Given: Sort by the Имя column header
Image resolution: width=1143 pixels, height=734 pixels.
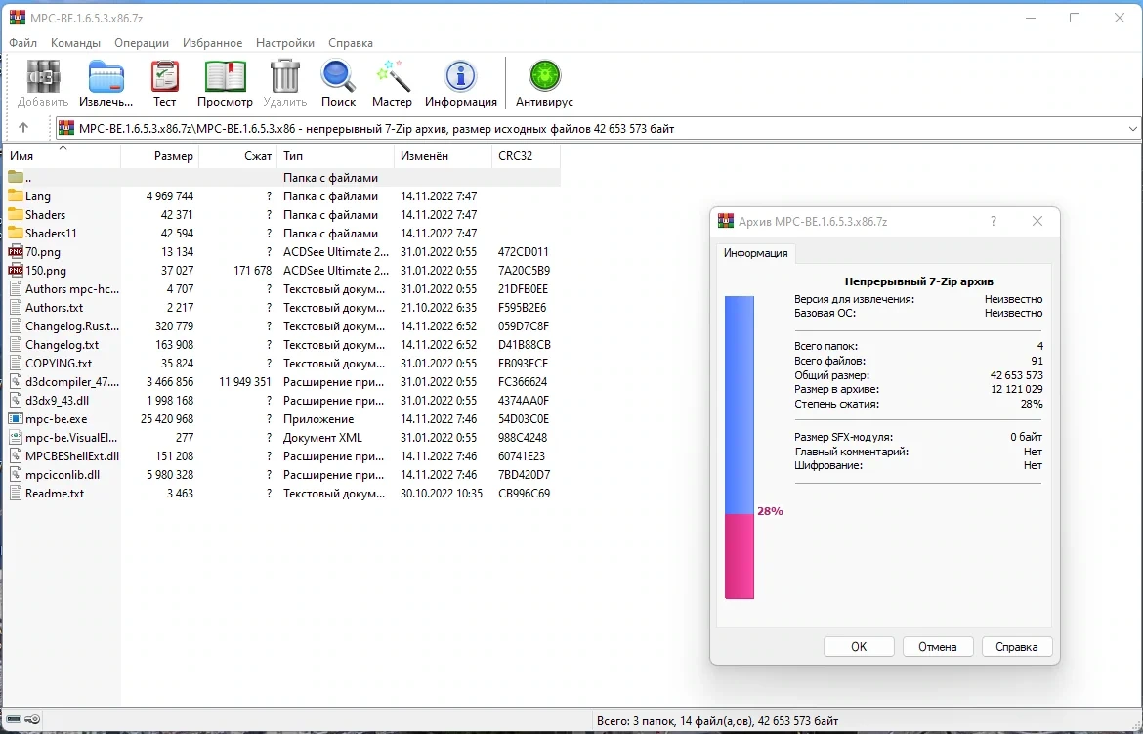Looking at the screenshot, I should point(63,156).
